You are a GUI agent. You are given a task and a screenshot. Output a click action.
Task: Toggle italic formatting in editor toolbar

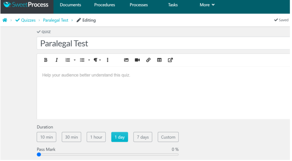[57, 60]
